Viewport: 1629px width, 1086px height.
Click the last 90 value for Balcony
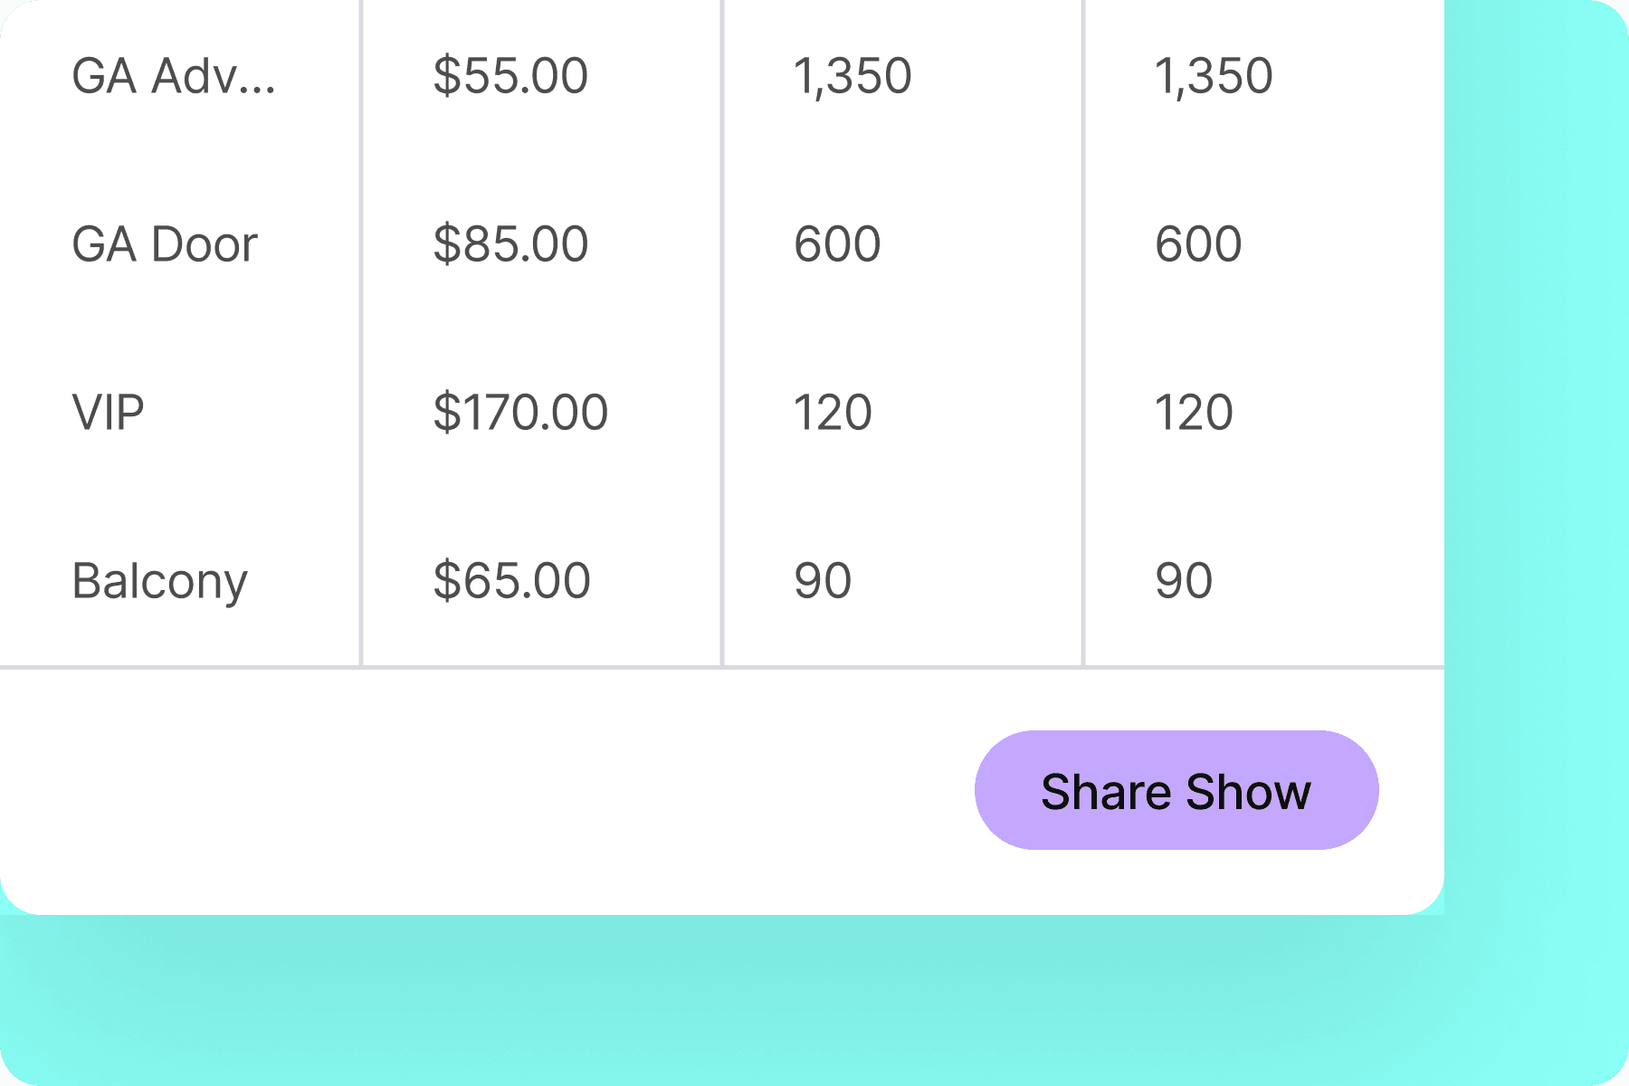(1184, 581)
